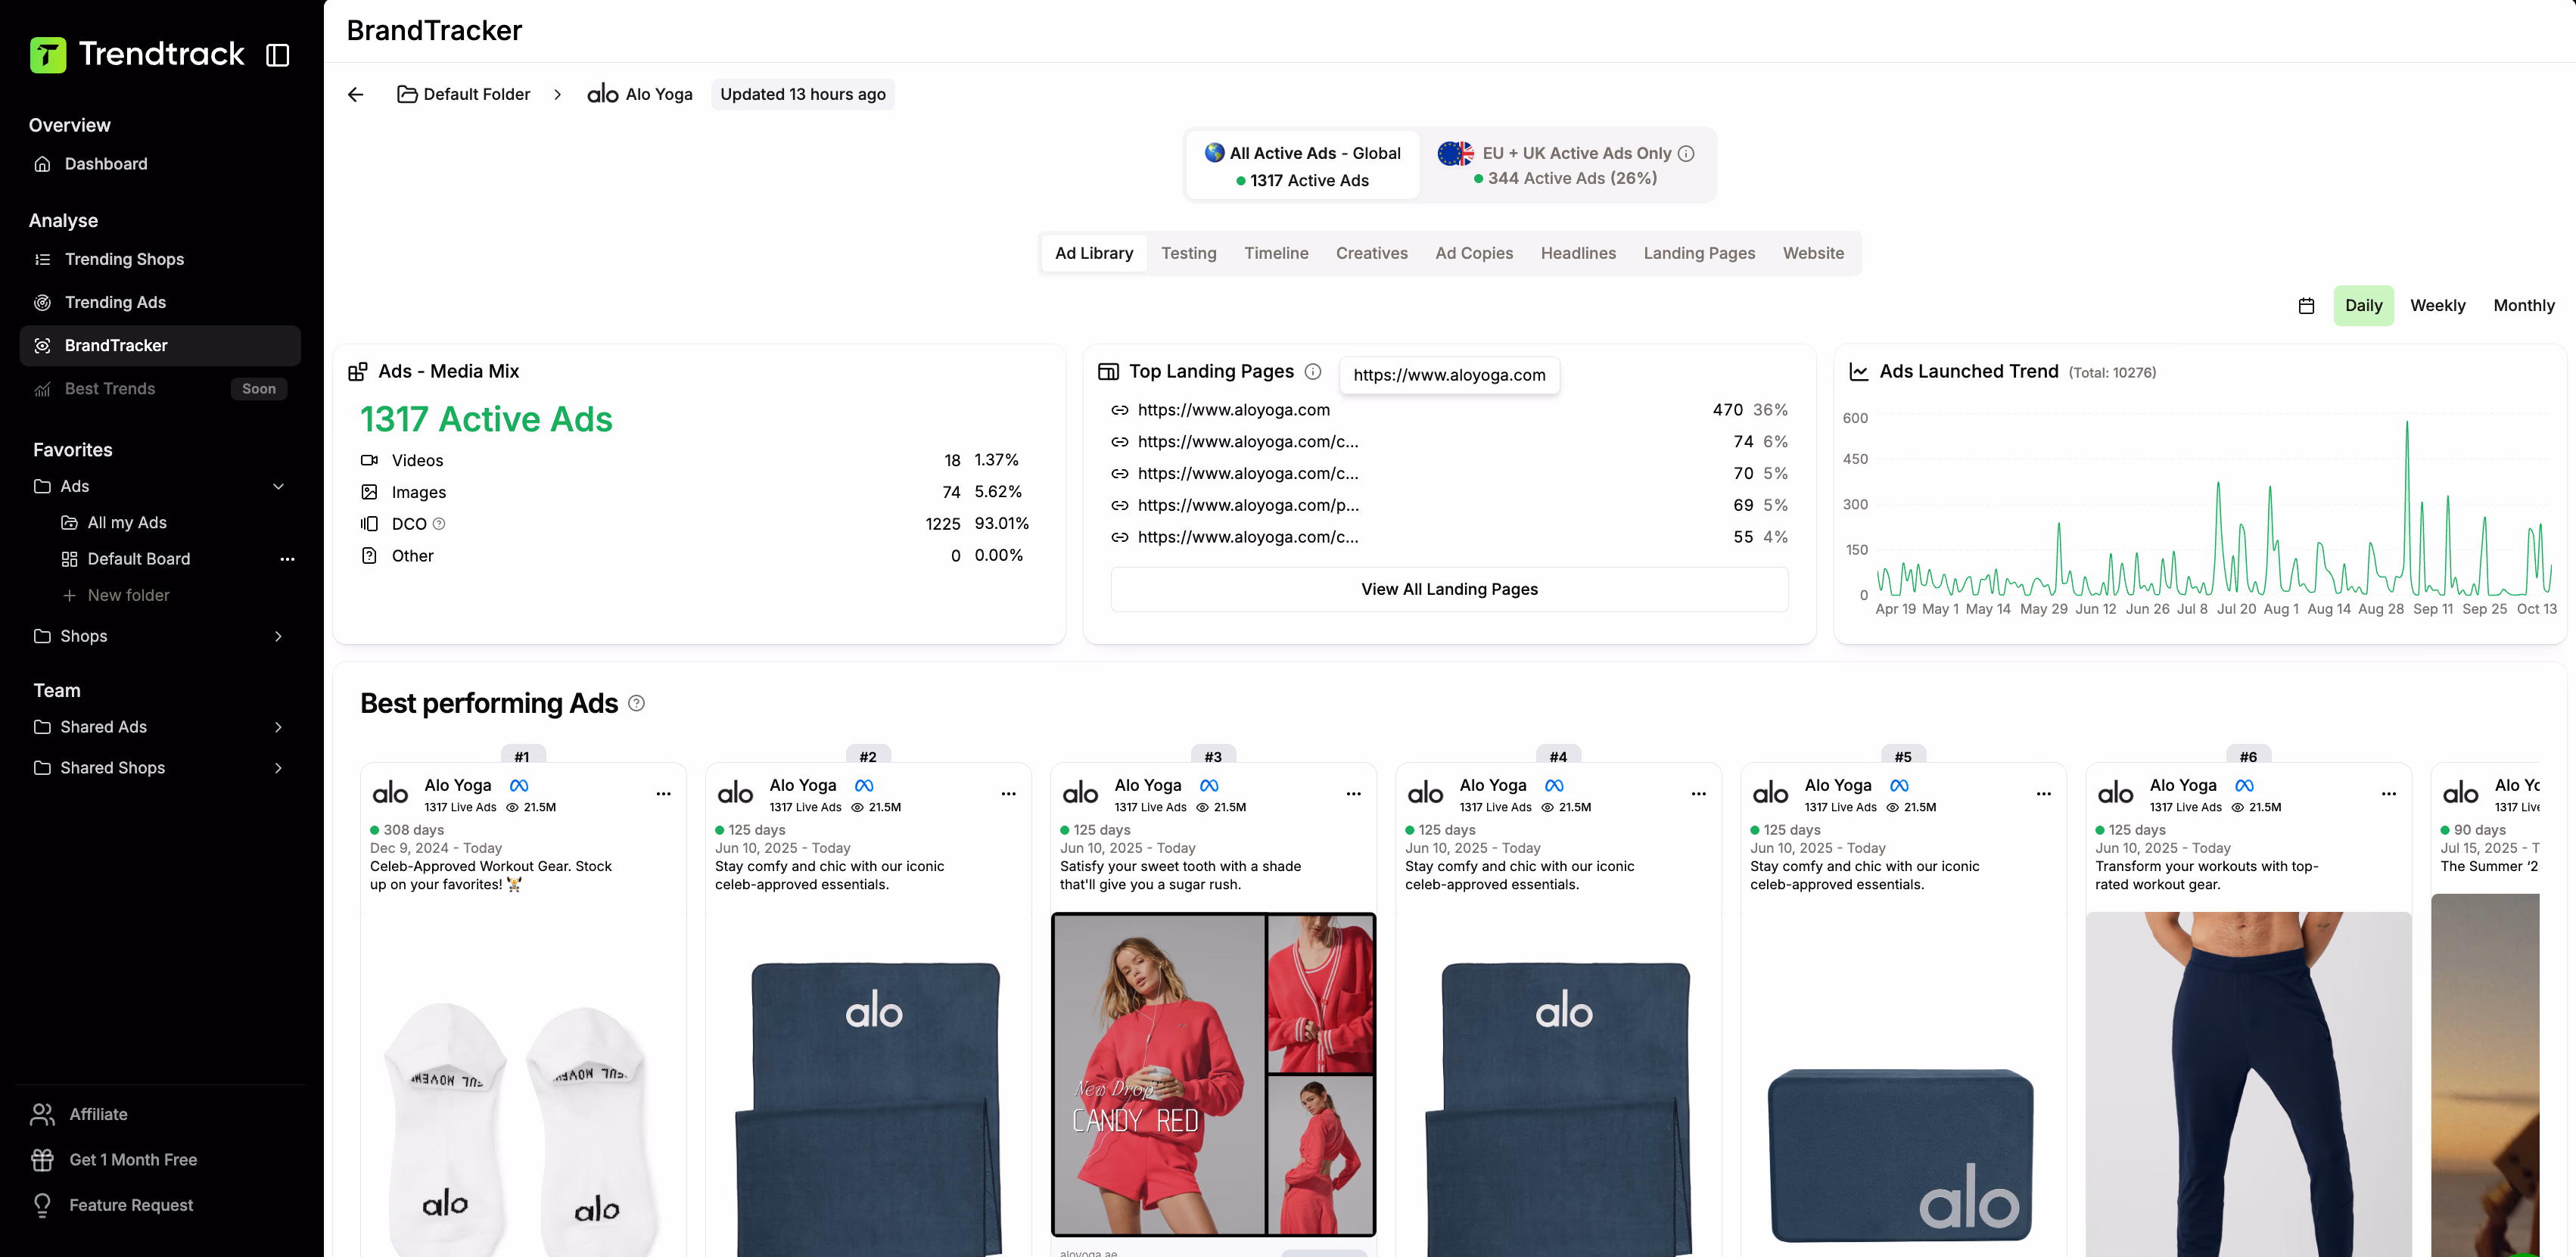Switch to Weekly view

[2438, 305]
